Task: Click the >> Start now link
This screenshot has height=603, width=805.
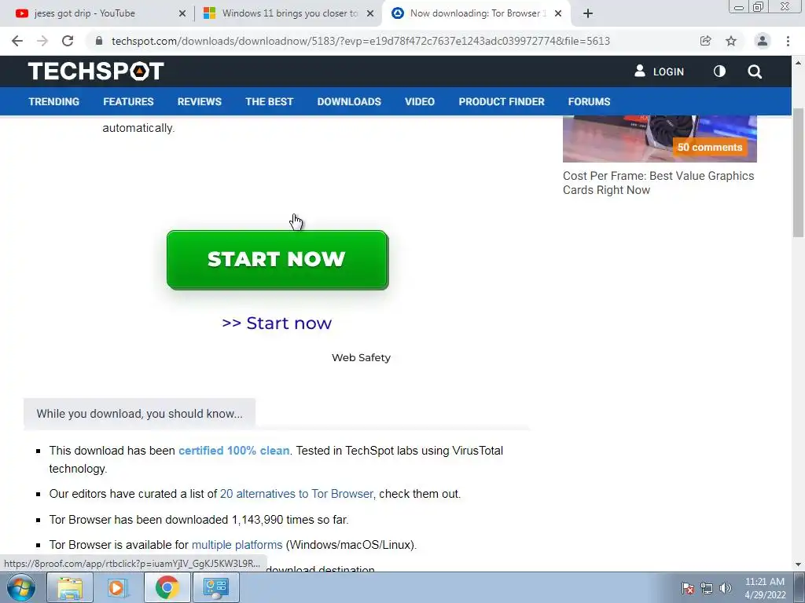Action: [x=277, y=323]
